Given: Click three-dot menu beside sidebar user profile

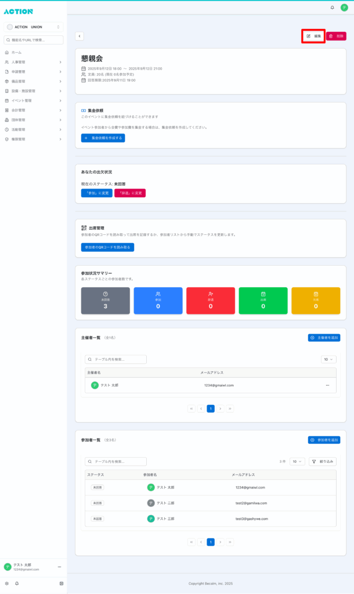Looking at the screenshot, I should click(59, 567).
